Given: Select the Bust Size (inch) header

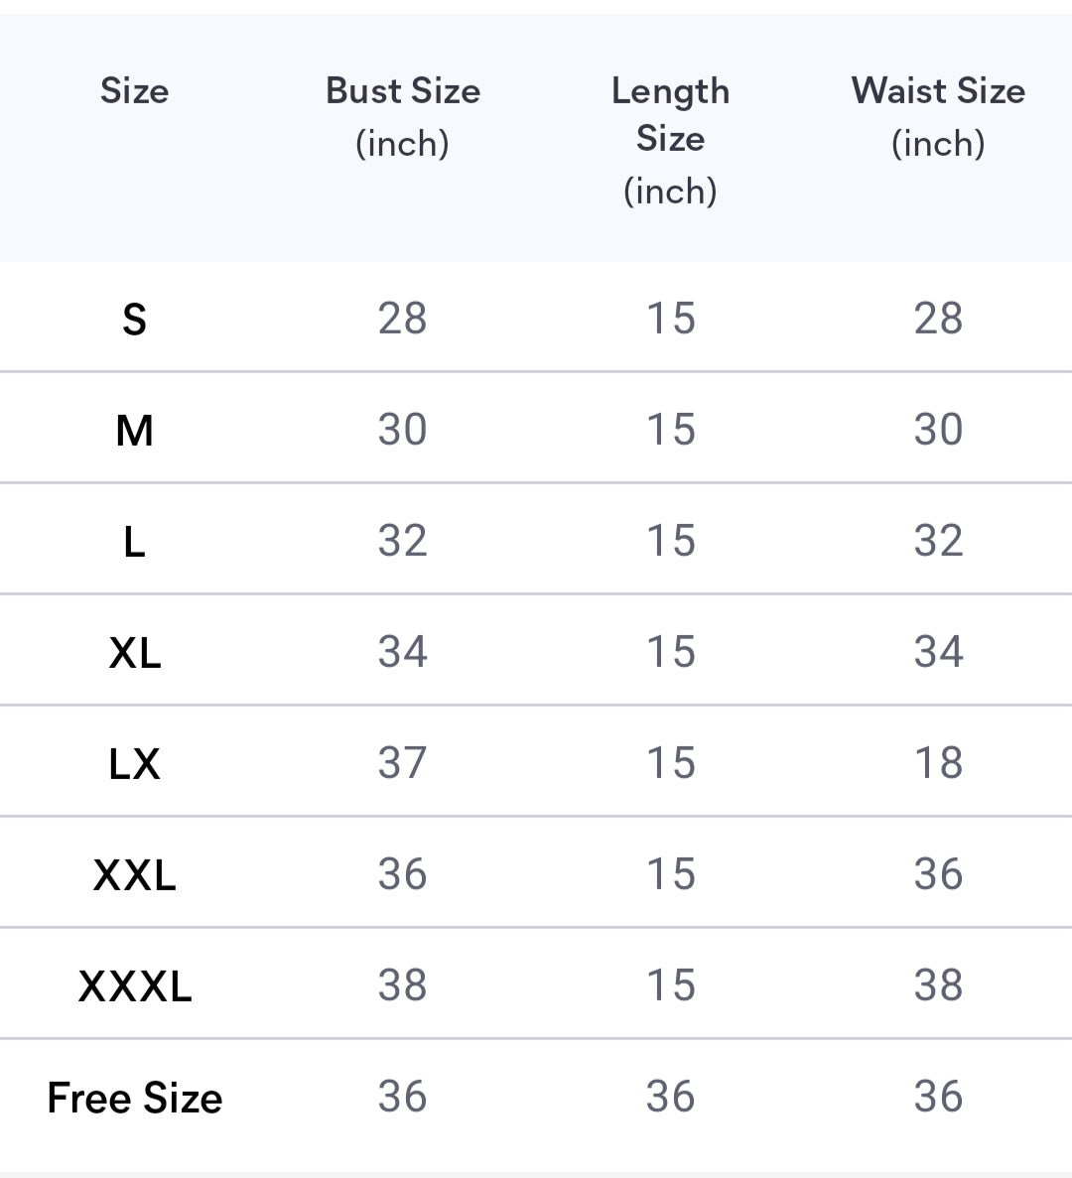Looking at the screenshot, I should click(x=402, y=116).
